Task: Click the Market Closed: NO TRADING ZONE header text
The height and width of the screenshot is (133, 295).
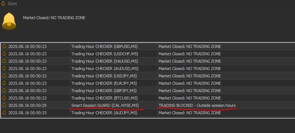Action: tap(54, 18)
